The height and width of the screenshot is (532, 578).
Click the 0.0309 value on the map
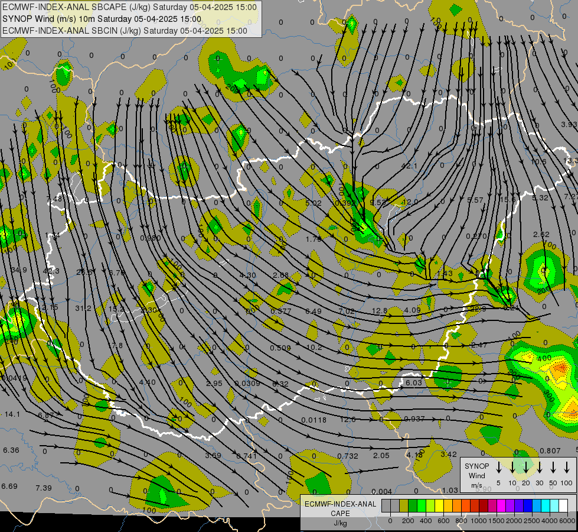(x=247, y=384)
